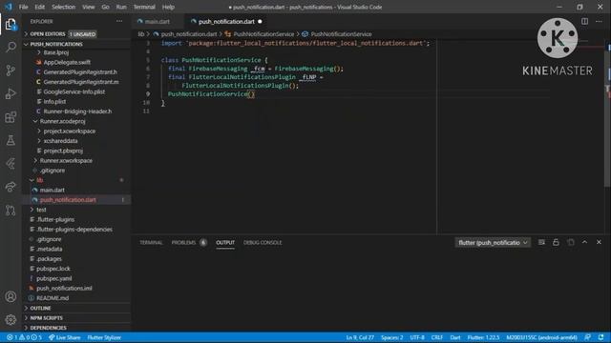Open main.dart in the lib folder
Viewport: 611px width, 343px height.
52,190
